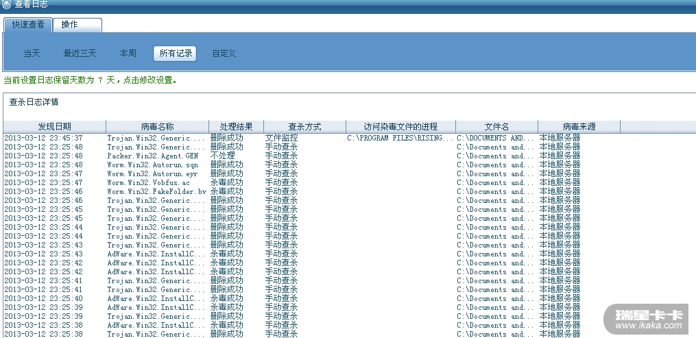696x338 pixels.
Task: Switch to the 快速查看 tab
Action: (28, 25)
